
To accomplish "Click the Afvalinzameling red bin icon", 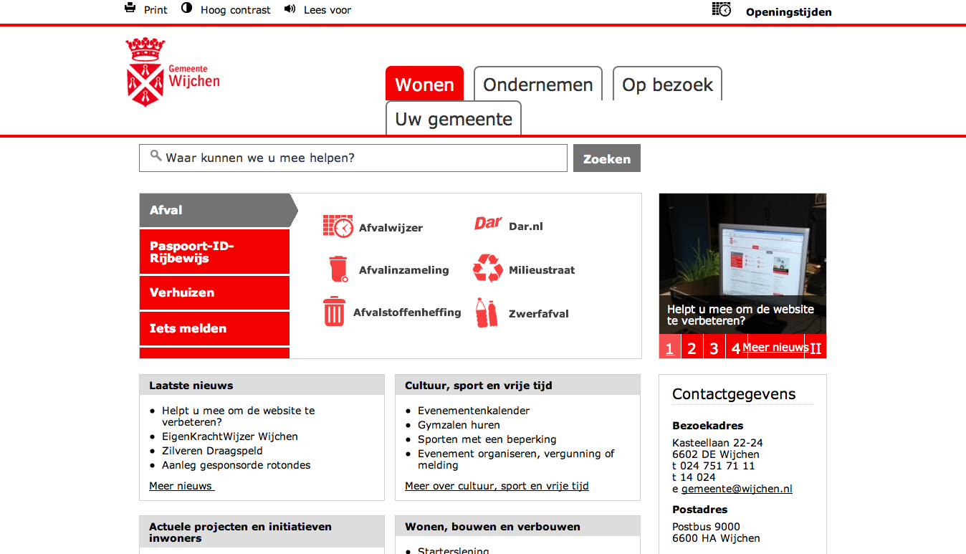I will pyautogui.click(x=338, y=269).
